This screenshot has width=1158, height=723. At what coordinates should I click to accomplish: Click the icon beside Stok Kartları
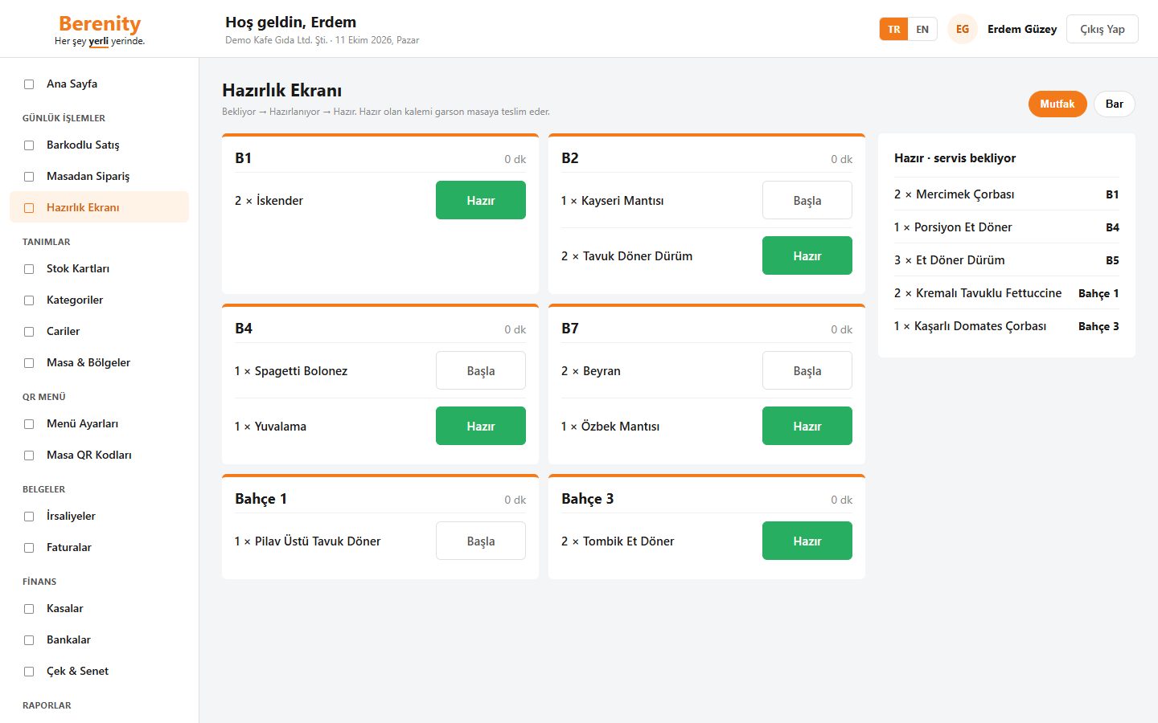29,269
